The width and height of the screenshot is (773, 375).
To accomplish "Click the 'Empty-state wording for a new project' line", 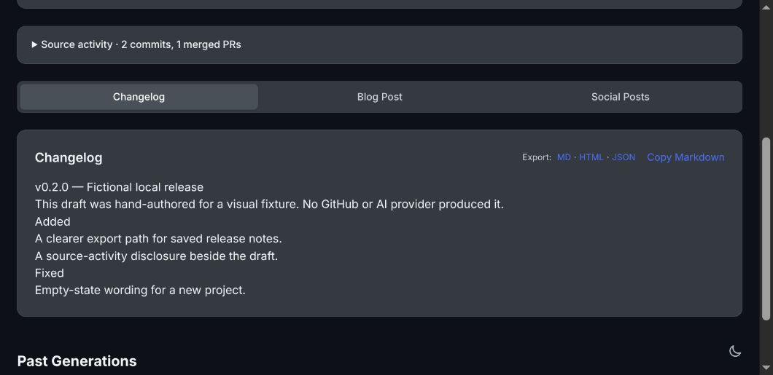I will [x=140, y=291].
